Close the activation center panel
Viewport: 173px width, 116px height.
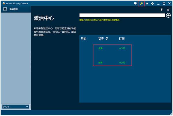point(168,10)
